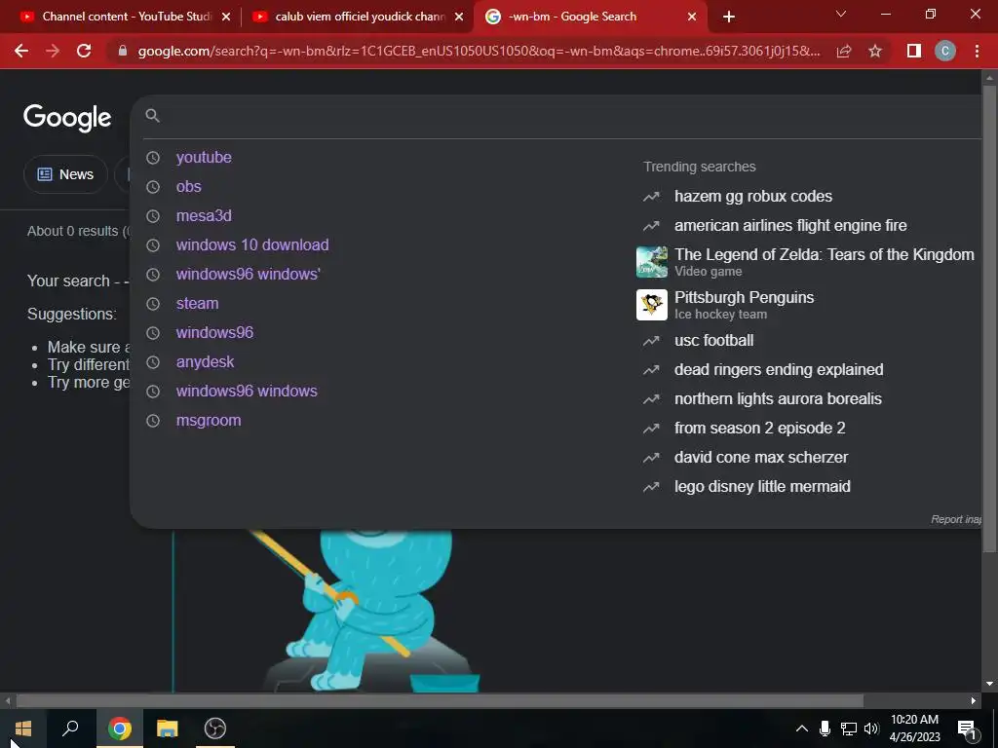Screen dimensions: 998x748
Task: Click the Zelda game thumbnail
Action: point(652,262)
